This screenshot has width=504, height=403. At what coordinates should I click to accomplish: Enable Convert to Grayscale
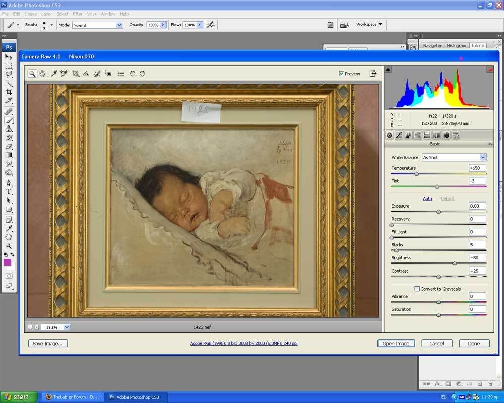[417, 289]
